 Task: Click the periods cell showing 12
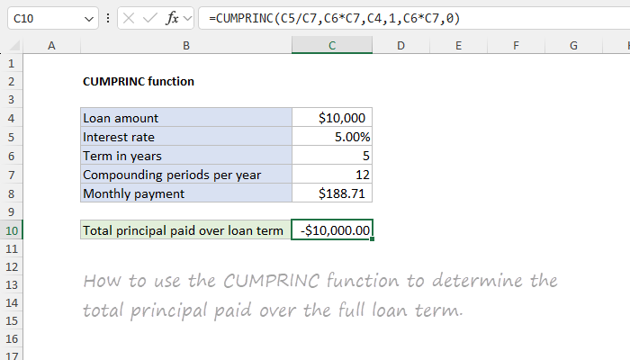click(332, 175)
